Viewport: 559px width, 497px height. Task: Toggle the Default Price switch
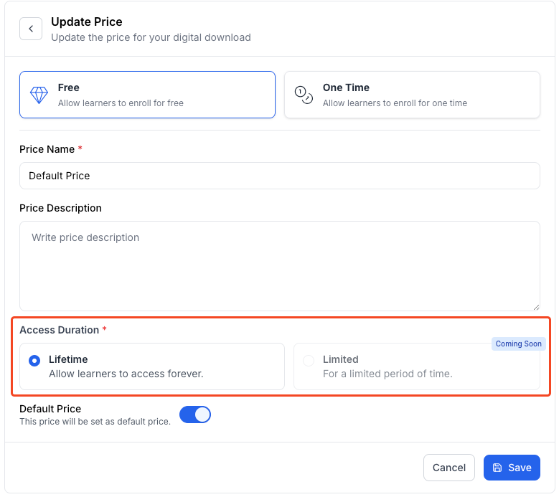pos(195,415)
